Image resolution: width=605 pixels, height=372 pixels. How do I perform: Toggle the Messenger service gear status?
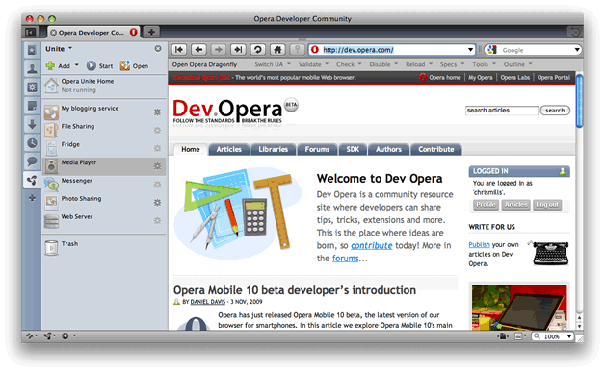pos(157,185)
